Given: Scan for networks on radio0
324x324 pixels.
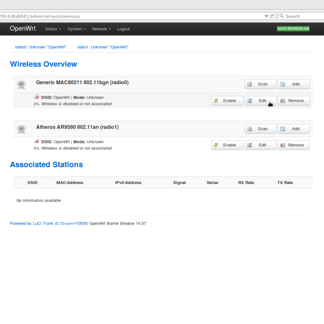Looking at the screenshot, I should (260, 84).
